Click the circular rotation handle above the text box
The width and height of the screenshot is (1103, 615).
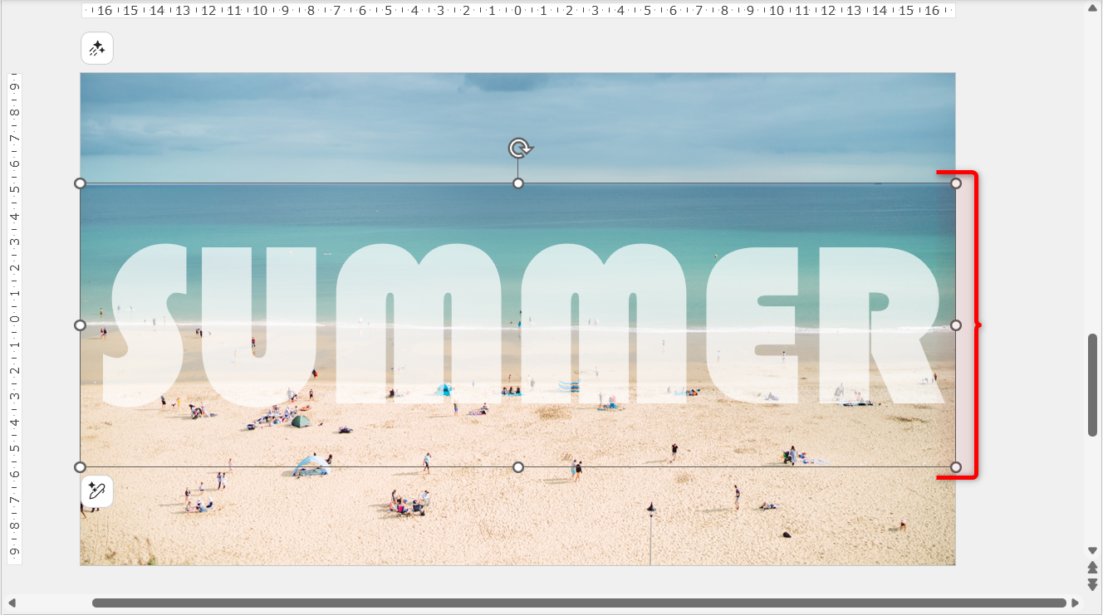tap(519, 149)
